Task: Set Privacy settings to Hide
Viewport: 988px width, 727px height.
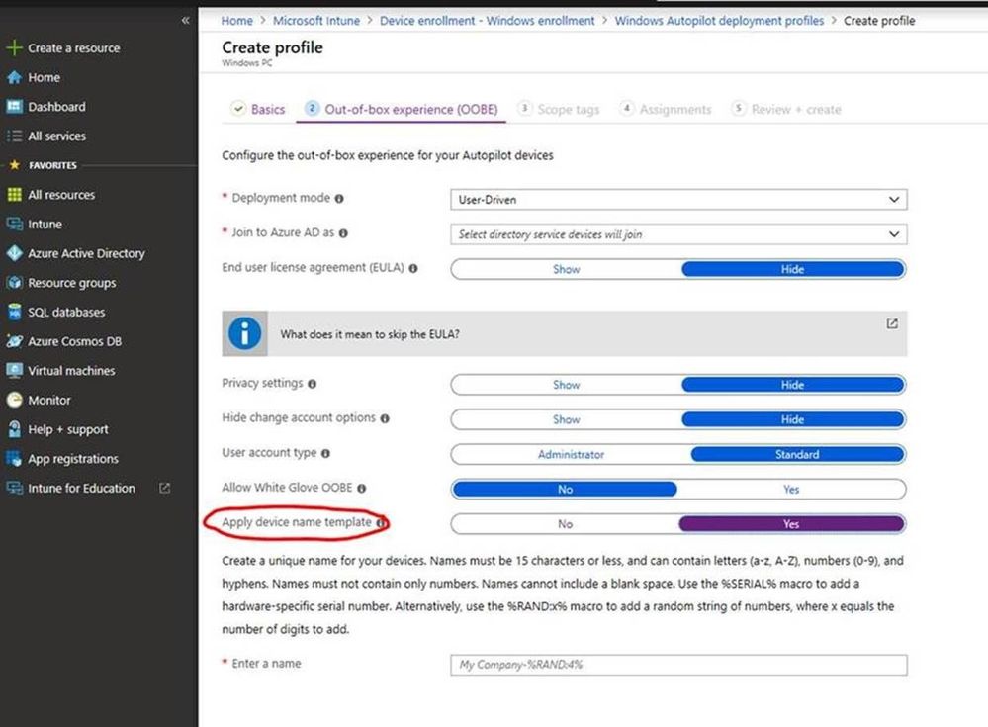Action: [x=792, y=385]
